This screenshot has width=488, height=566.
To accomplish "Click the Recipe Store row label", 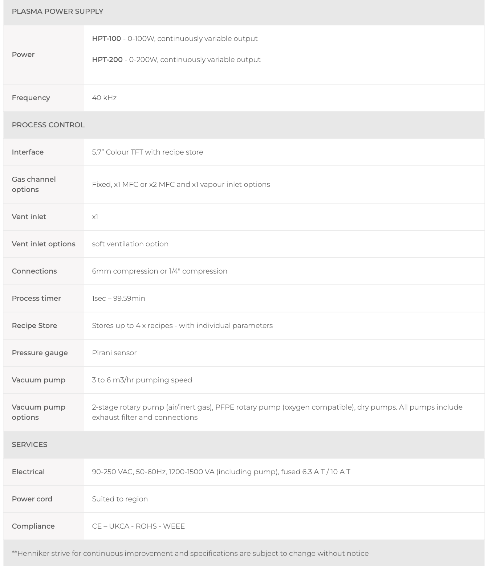I will click(34, 325).
